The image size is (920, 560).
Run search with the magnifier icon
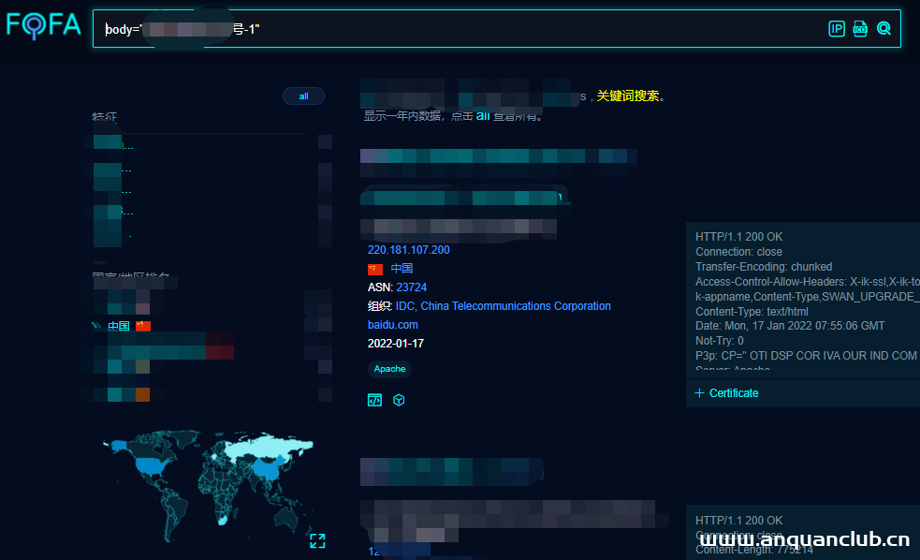tap(883, 29)
